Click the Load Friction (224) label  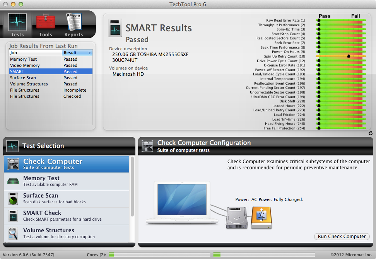(x=289, y=115)
